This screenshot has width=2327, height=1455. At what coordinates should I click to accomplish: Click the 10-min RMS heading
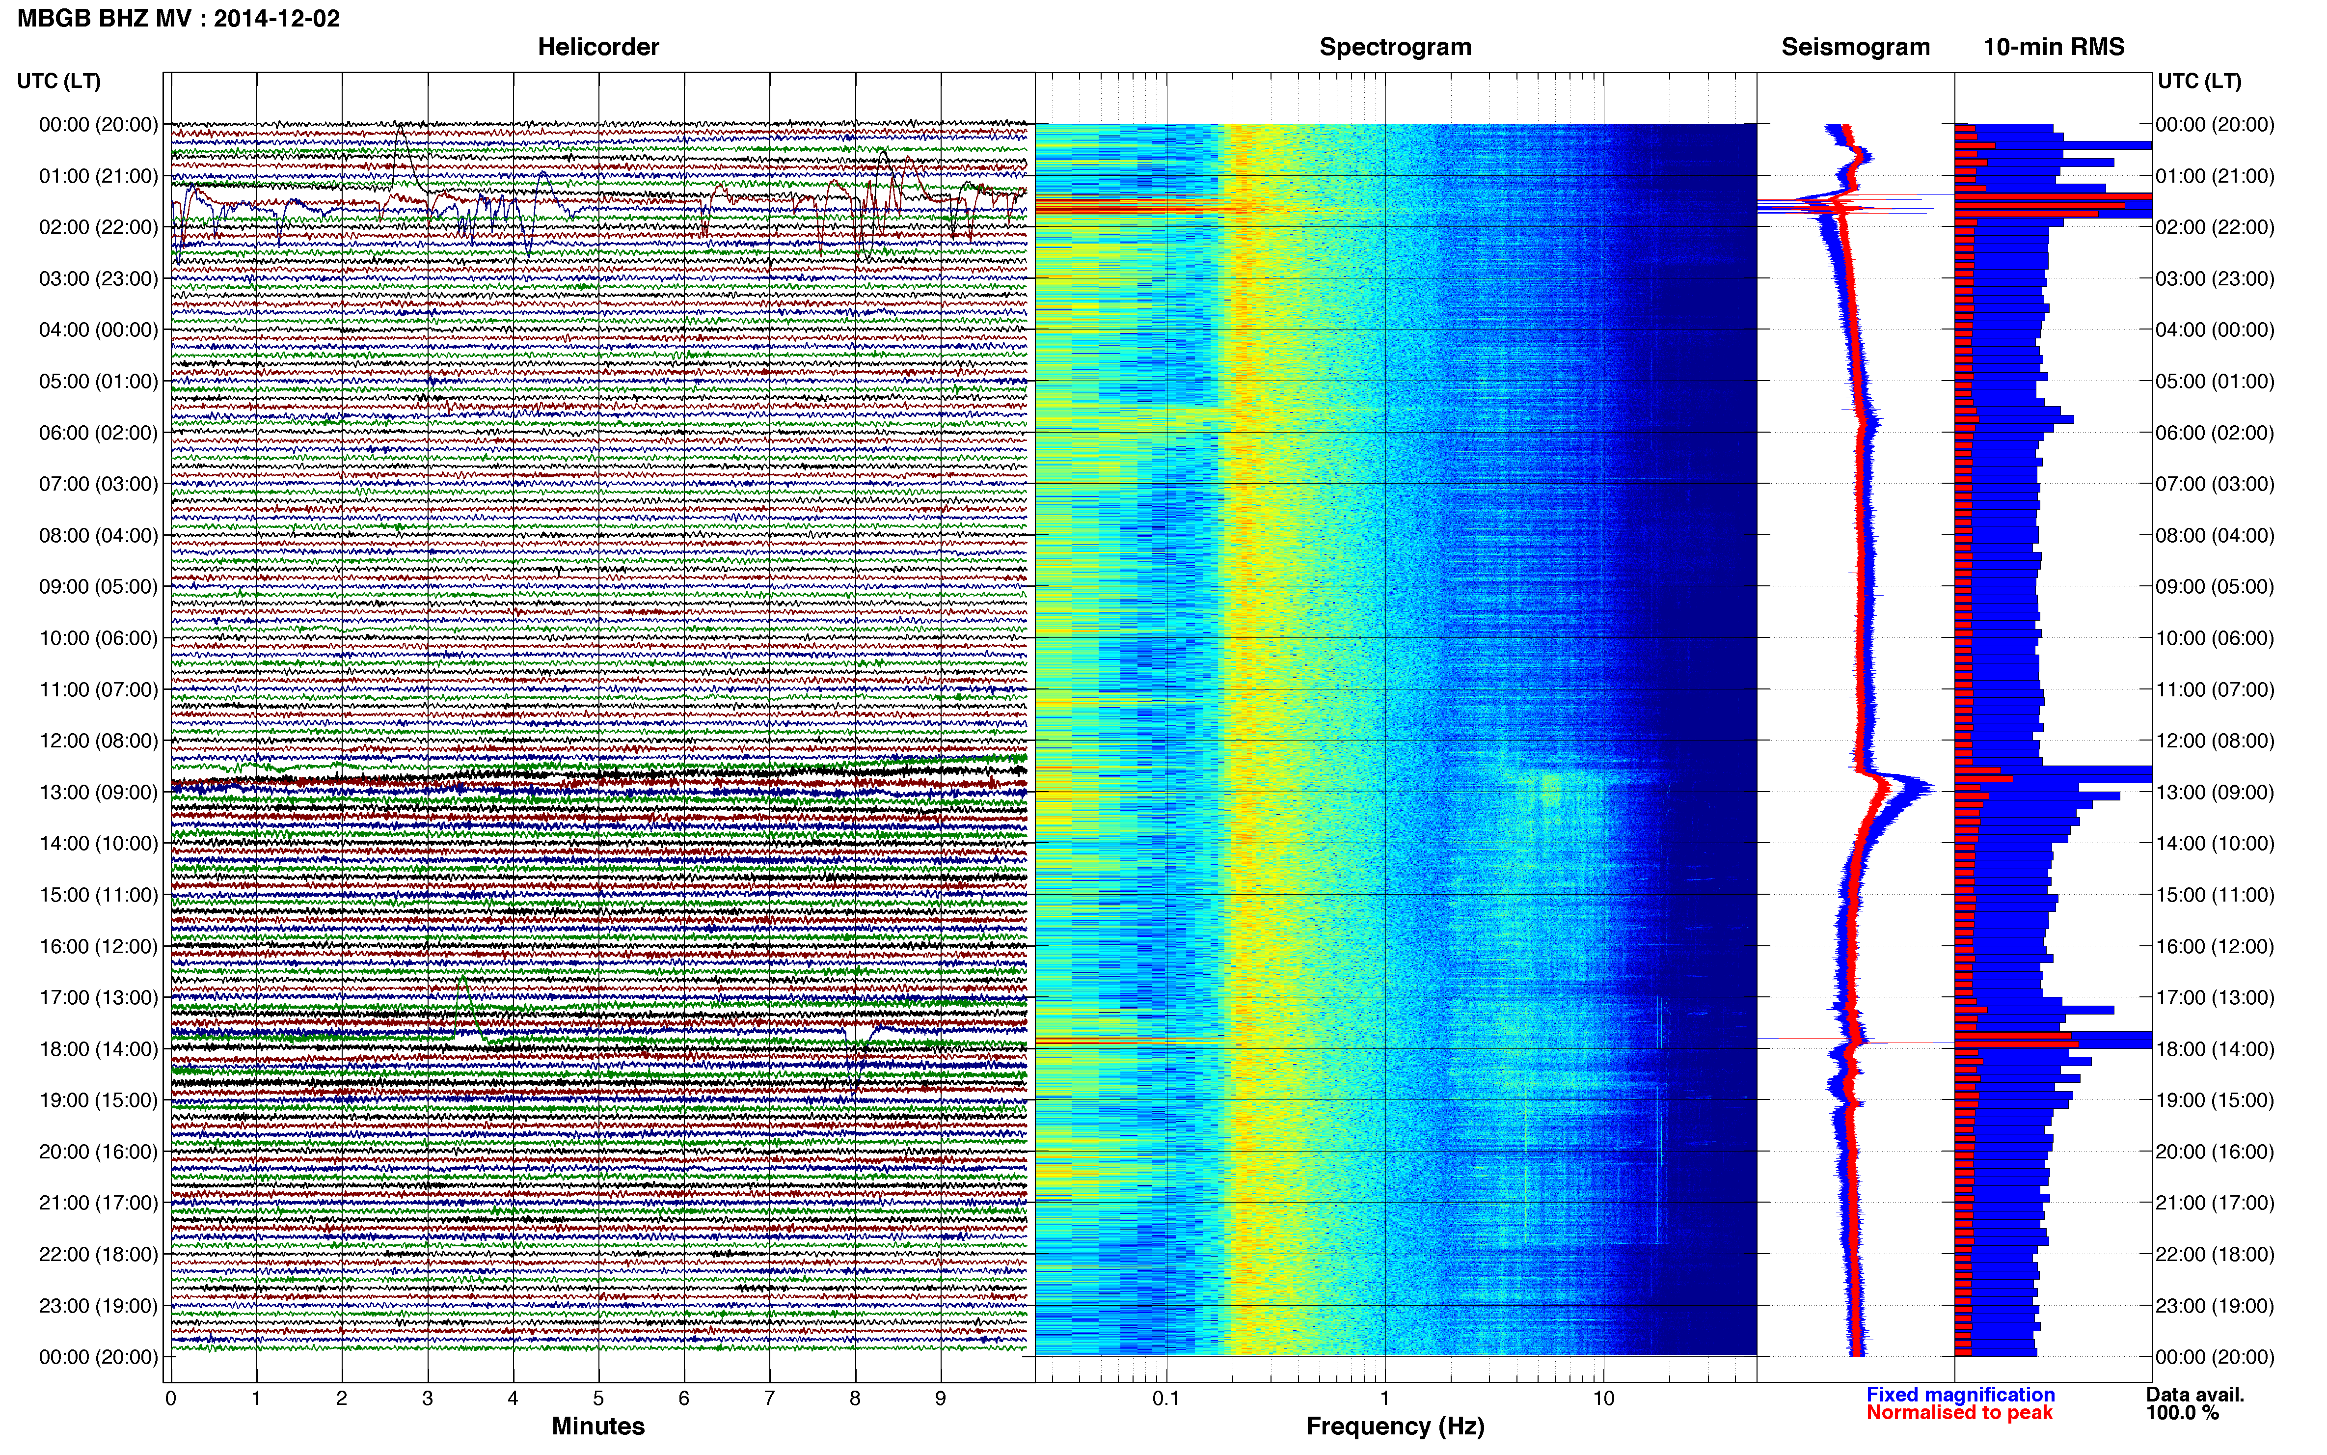(x=2054, y=47)
